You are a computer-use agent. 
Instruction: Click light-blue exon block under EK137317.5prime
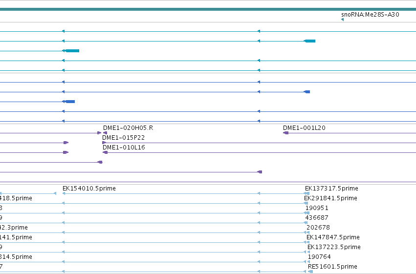click(308, 194)
